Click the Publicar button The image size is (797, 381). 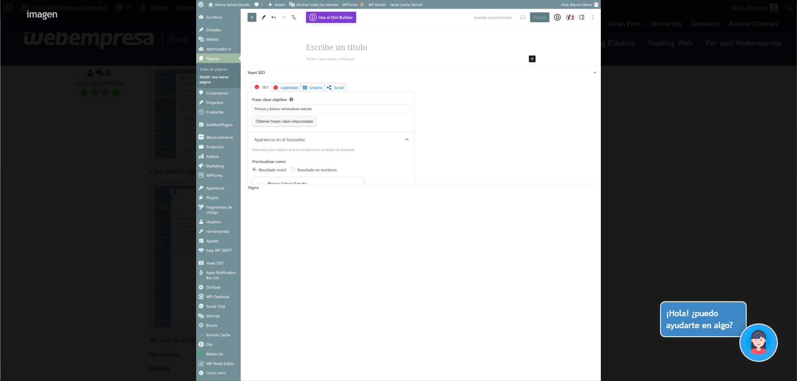click(539, 17)
